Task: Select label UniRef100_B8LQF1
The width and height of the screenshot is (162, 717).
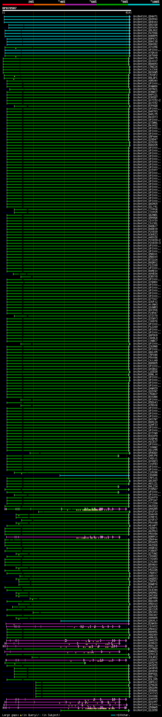Action: click(145, 78)
